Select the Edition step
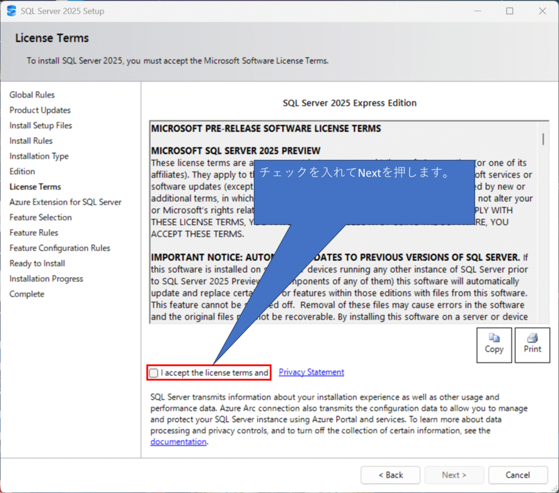 [x=22, y=172]
